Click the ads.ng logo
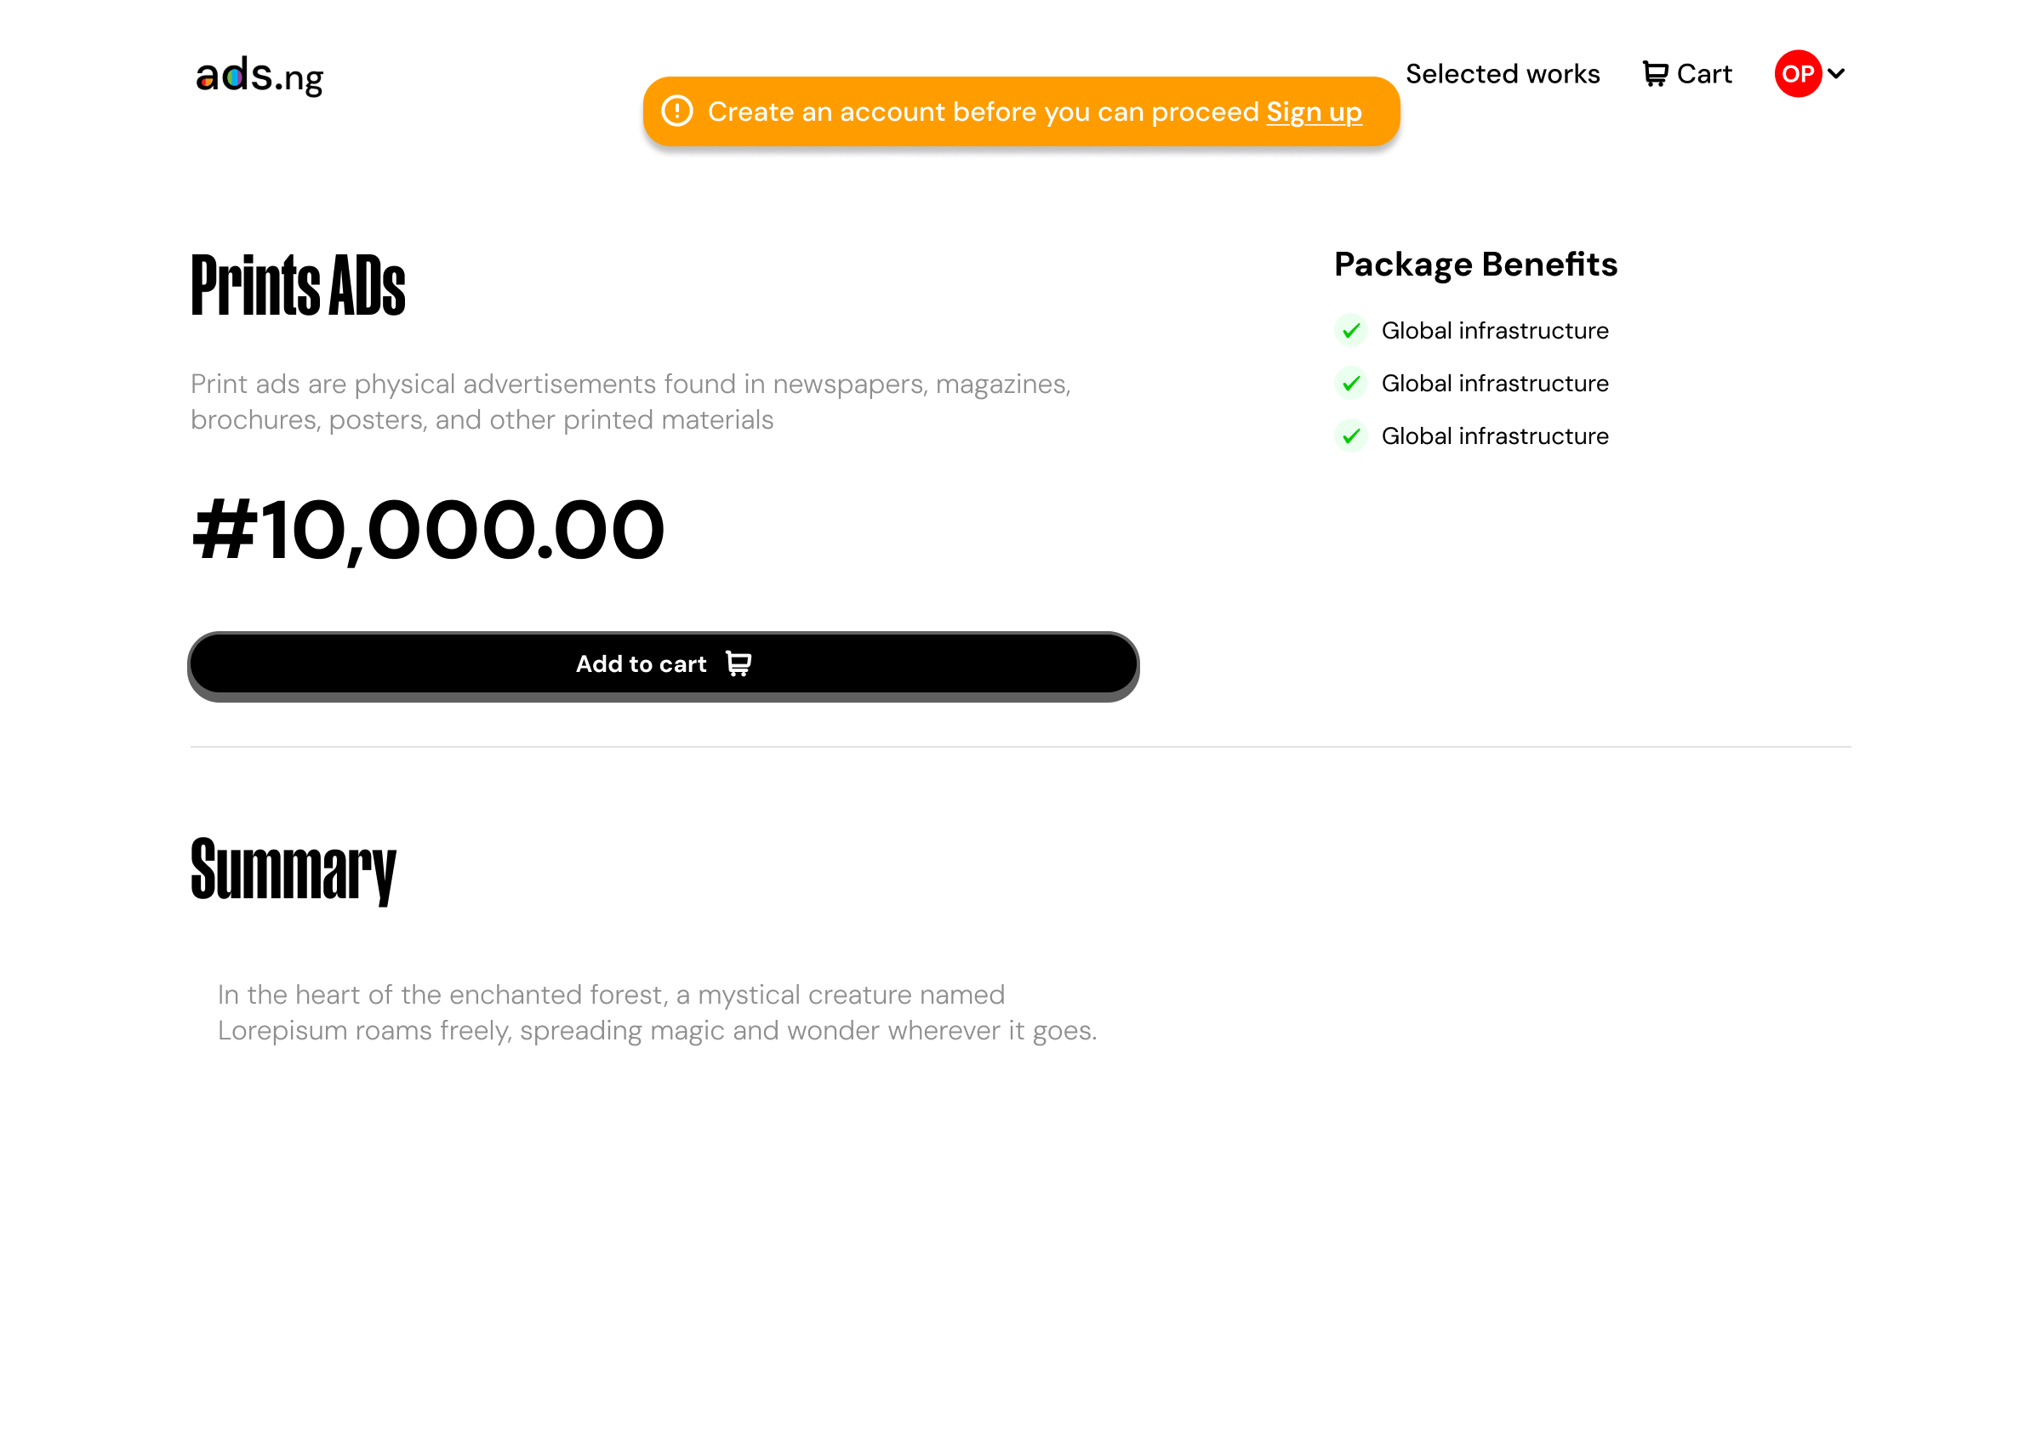 (x=260, y=76)
